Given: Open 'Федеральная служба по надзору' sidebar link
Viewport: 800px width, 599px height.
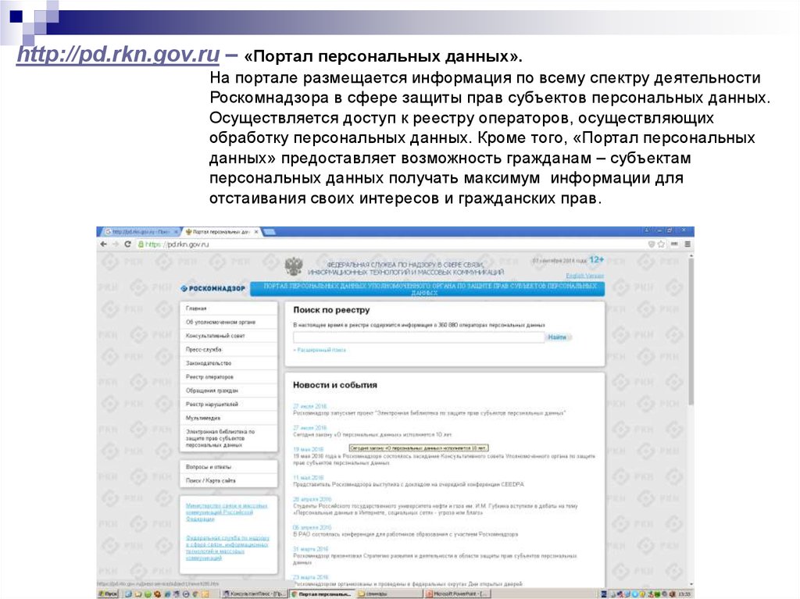Looking at the screenshot, I should click(x=227, y=548).
